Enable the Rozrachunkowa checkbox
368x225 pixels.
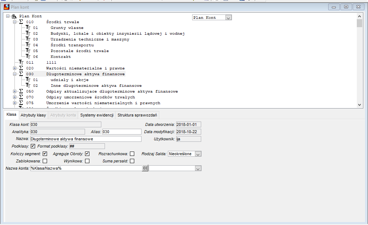tap(132, 154)
